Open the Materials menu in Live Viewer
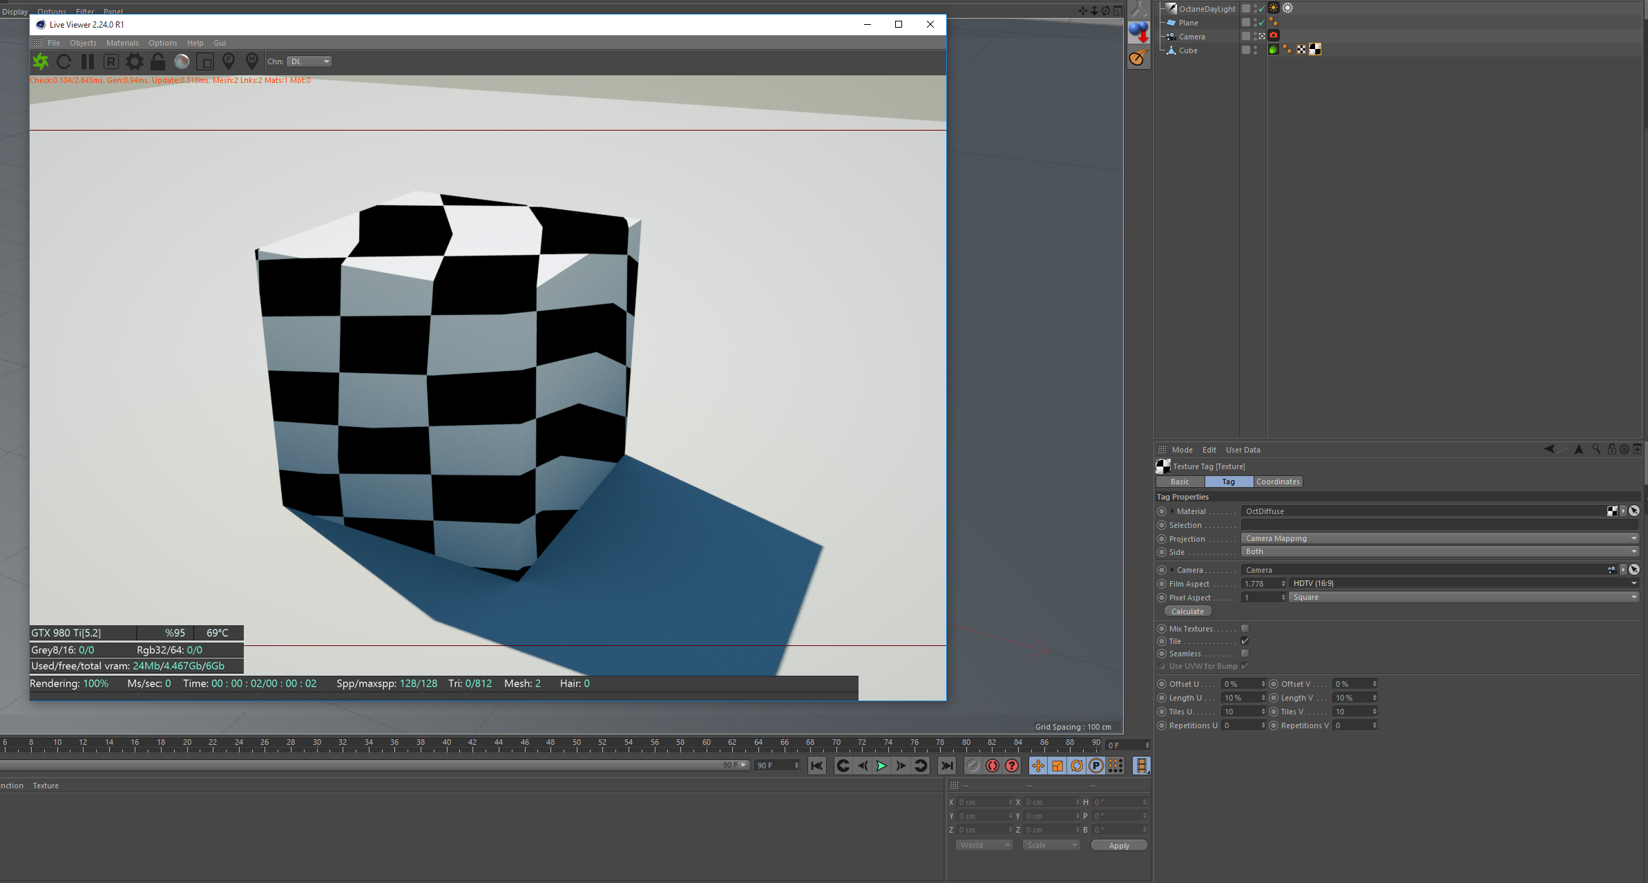This screenshot has height=883, width=1648. click(122, 43)
